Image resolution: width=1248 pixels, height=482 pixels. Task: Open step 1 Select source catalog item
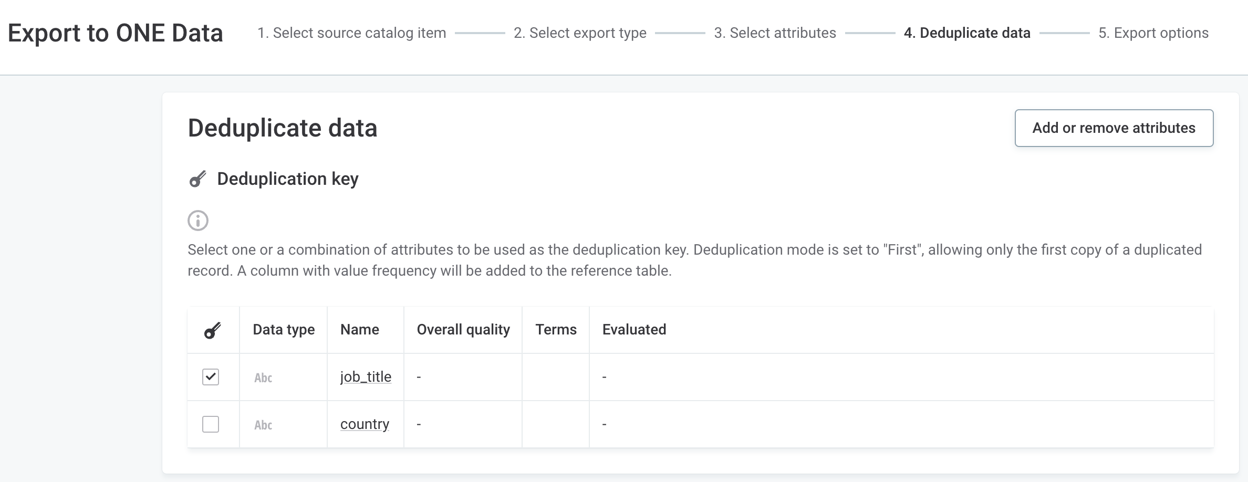tap(352, 33)
